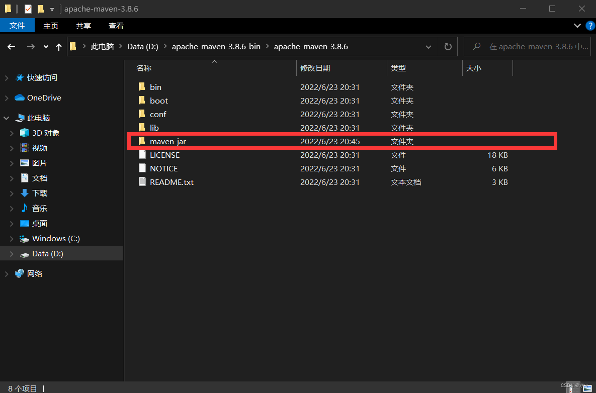Viewport: 596px width, 393px height.
Task: Click the New Folder icon in title bar
Action: click(x=41, y=9)
